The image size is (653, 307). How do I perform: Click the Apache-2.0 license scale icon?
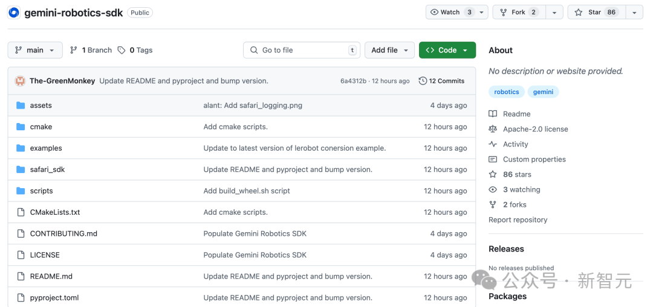coord(493,129)
